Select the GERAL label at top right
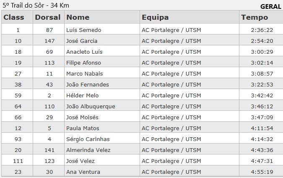Viewport: 283px width, 178px height. click(271, 6)
